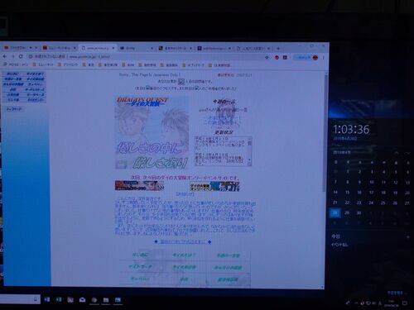This screenshot has width=414, height=310.
Task: Click the Windows taskbar search box
Action: (19, 299)
